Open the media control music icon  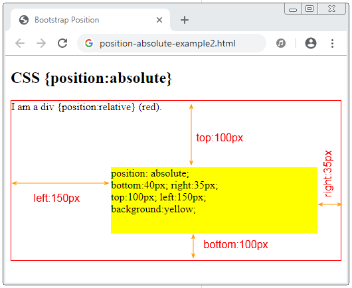coord(281,43)
